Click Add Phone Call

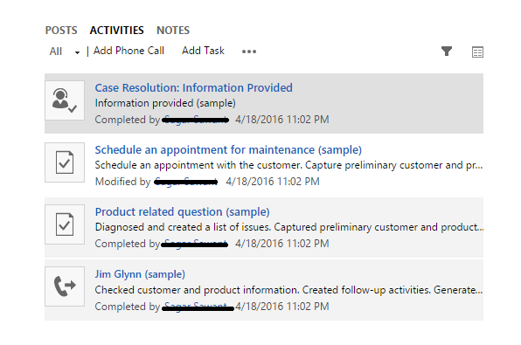129,51
